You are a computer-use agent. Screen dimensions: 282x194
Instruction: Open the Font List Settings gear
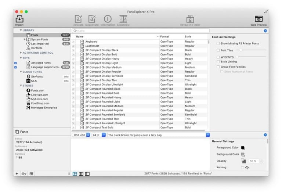265,31
